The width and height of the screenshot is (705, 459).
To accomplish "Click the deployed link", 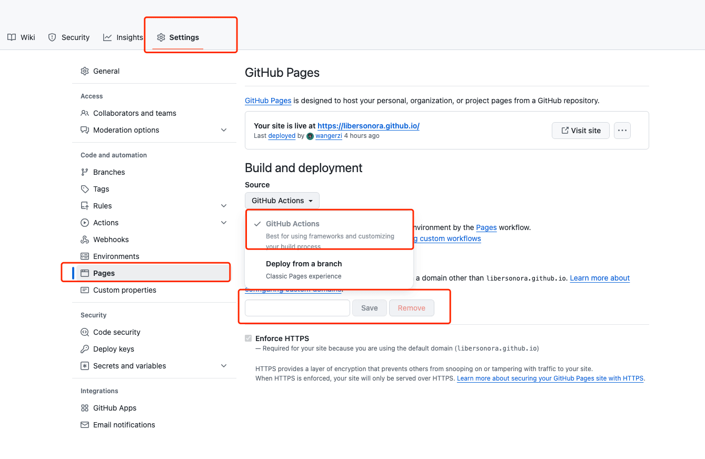I will tap(282, 136).
